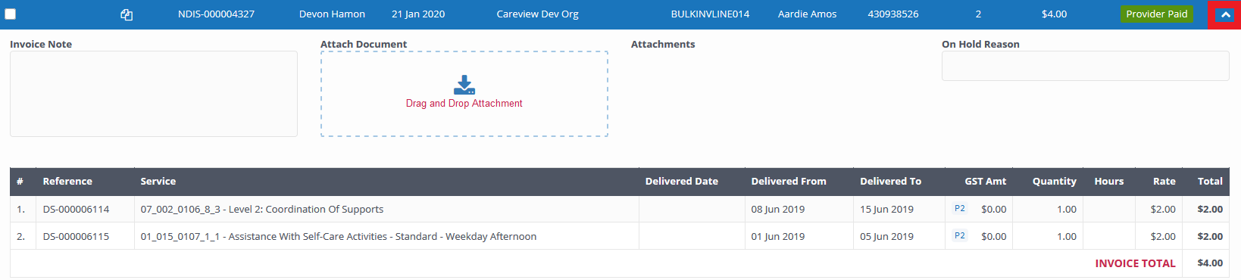This screenshot has width=1241, height=280.
Task: Click the Total column header
Action: (1210, 182)
